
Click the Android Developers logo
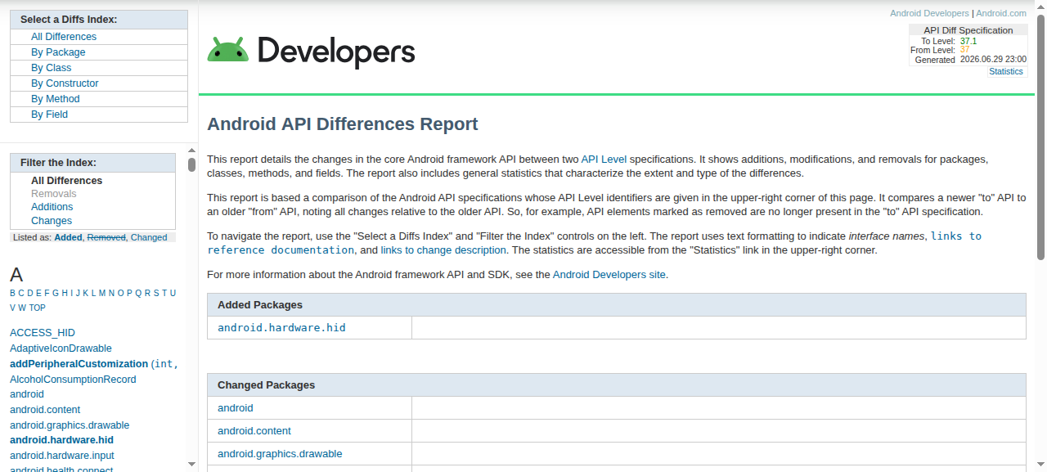pyautogui.click(x=311, y=52)
